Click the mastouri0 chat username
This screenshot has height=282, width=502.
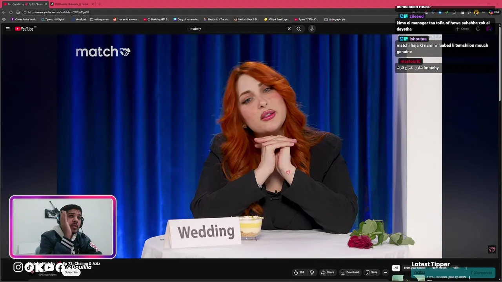click(410, 61)
